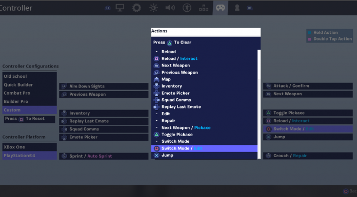
Task: Open the Audio settings speaker icon
Action: (x=170, y=8)
